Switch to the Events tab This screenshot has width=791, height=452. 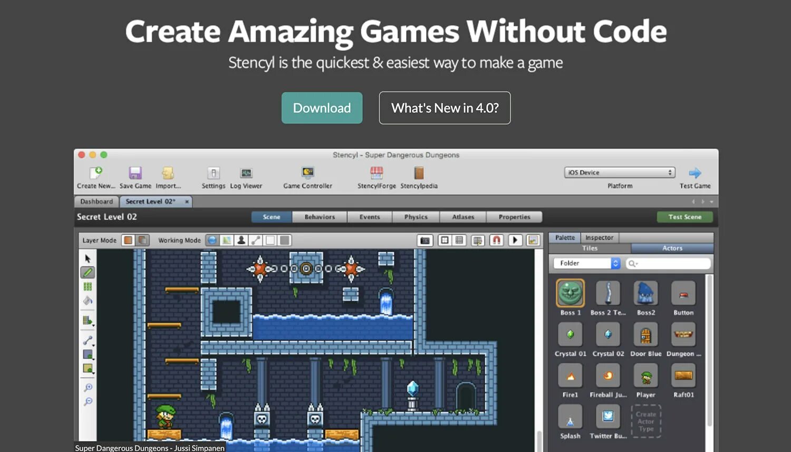pos(370,217)
